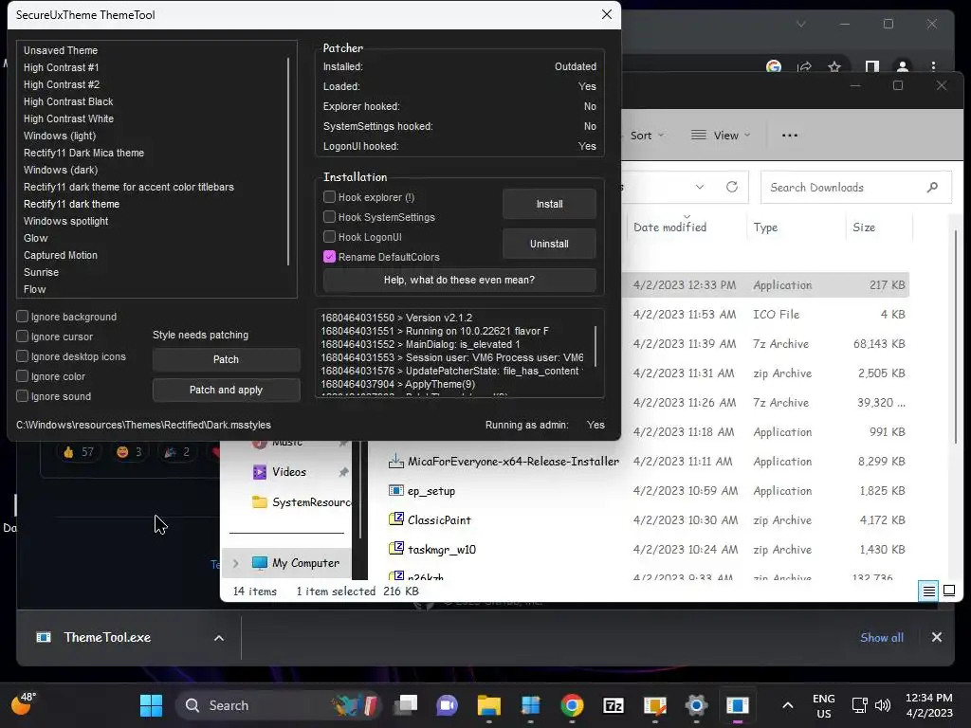The height and width of the screenshot is (728, 971).
Task: Select the Sunrise theme
Action: coord(41,272)
